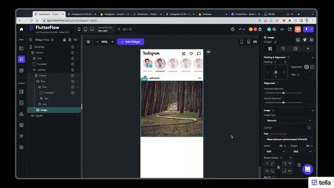334x188 pixels.
Task: Click the forest image on the canvas
Action: click(x=172, y=109)
